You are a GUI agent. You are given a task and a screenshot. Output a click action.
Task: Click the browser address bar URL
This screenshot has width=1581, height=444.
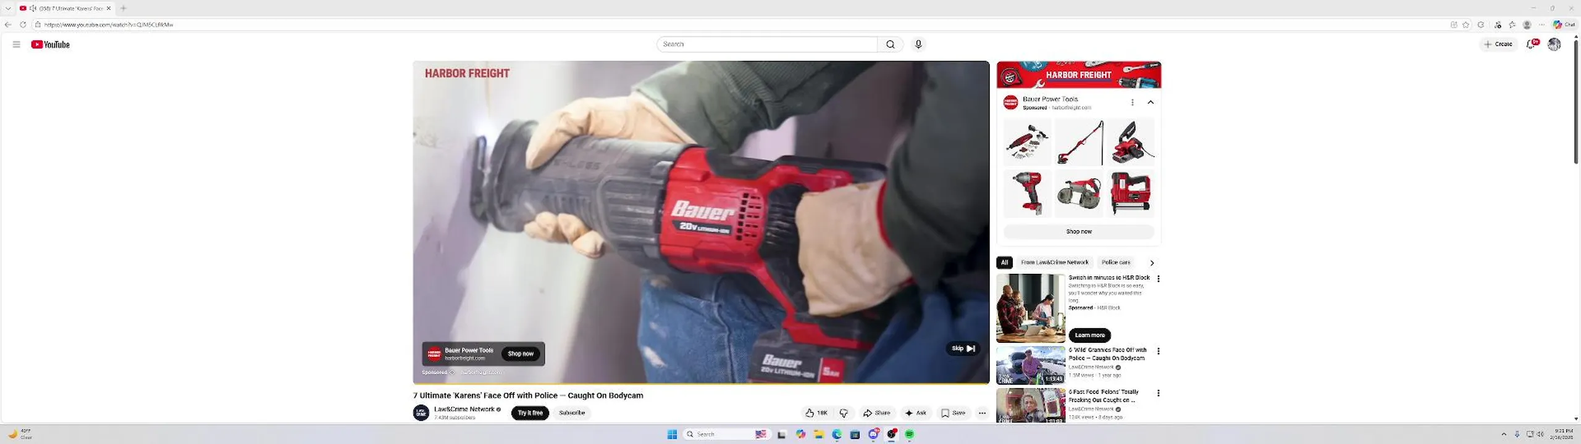(x=109, y=25)
